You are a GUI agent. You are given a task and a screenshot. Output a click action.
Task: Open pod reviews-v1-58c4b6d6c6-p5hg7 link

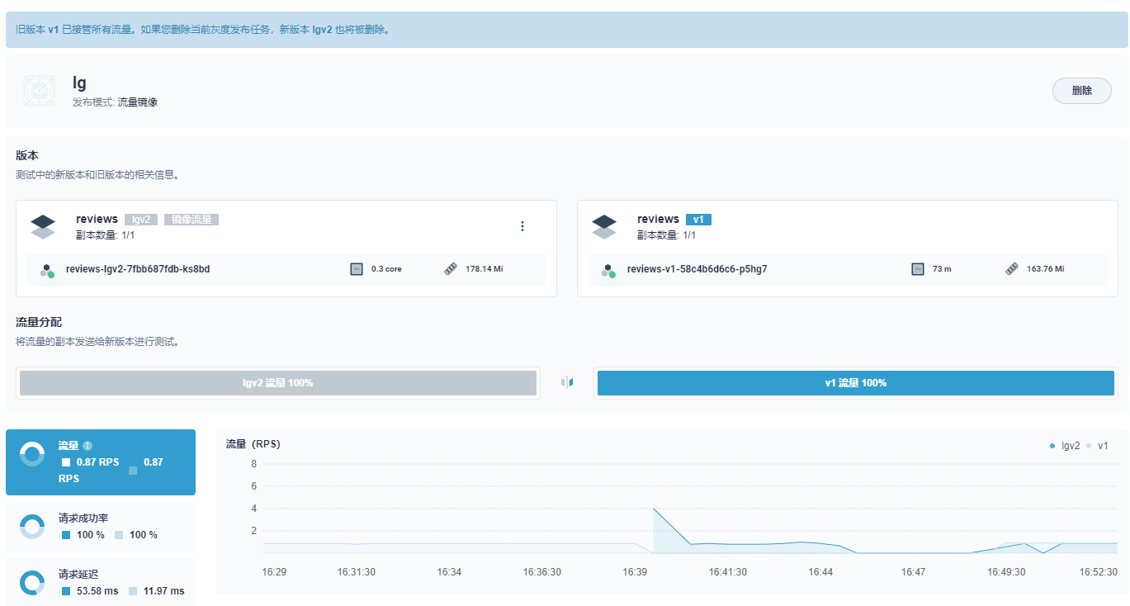click(x=697, y=269)
